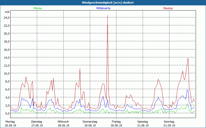Click the 0,0 y-axis tick label
Screen dimensions: 206x128
tap(7, 113)
